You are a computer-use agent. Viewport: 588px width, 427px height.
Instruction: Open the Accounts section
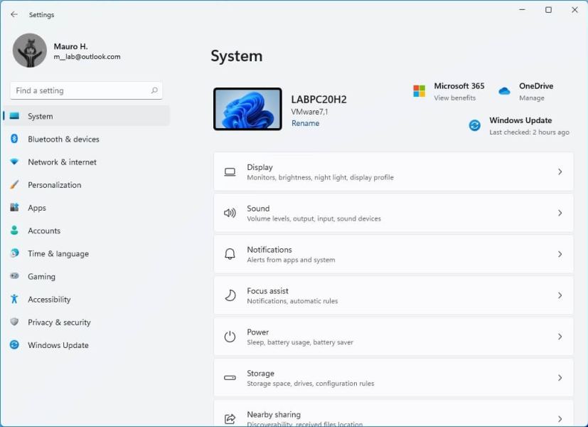point(44,231)
